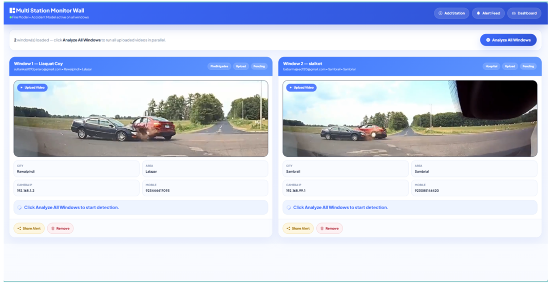The height and width of the screenshot is (285, 553).
Task: Click City field showing Sambrail
Action: [x=346, y=169]
